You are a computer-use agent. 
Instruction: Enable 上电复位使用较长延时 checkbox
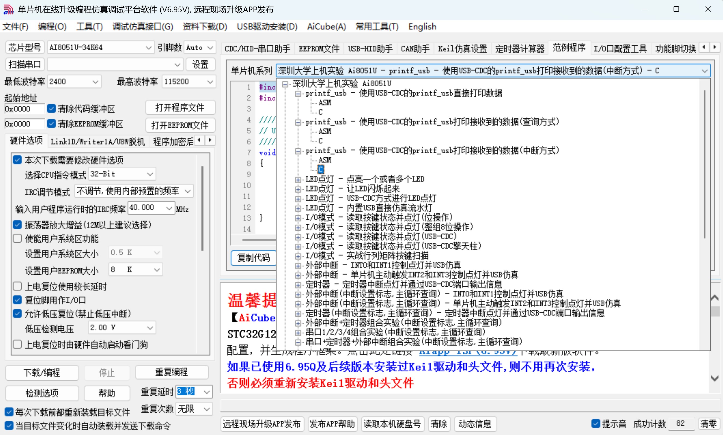click(17, 286)
